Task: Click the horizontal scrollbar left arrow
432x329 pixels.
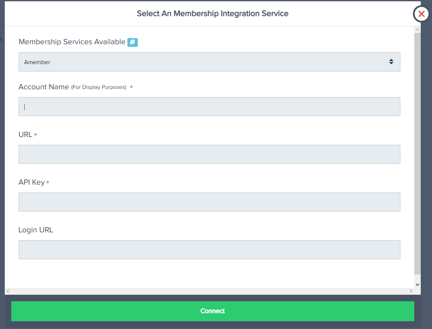Action: click(x=8, y=291)
